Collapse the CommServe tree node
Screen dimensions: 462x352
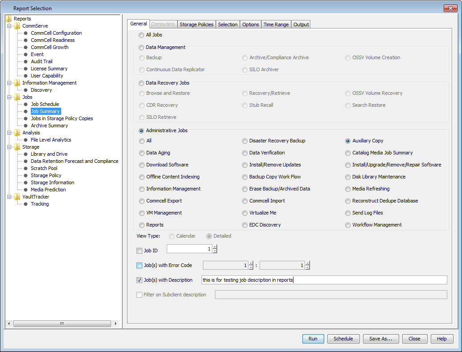click(9, 26)
